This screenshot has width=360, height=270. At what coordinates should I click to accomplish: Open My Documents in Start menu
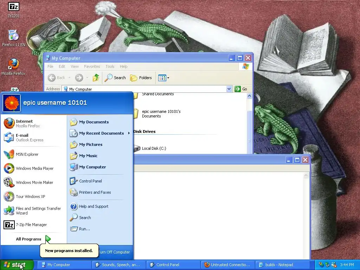coord(100,122)
